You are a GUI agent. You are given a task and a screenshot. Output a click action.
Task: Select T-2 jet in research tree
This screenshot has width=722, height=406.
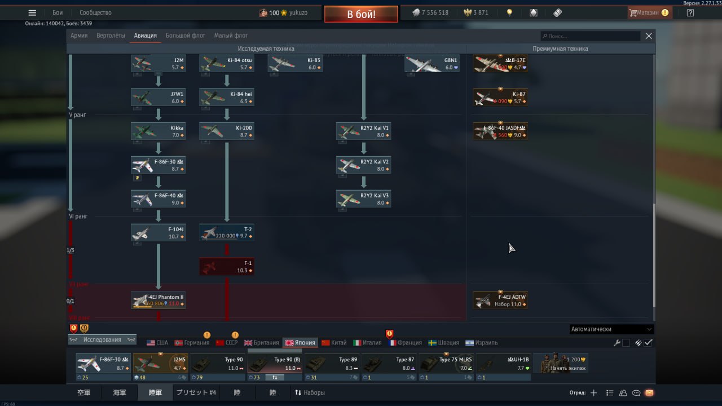click(x=227, y=233)
